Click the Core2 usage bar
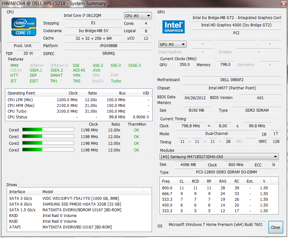Screen dimensions: 288x238 (48, 143)
